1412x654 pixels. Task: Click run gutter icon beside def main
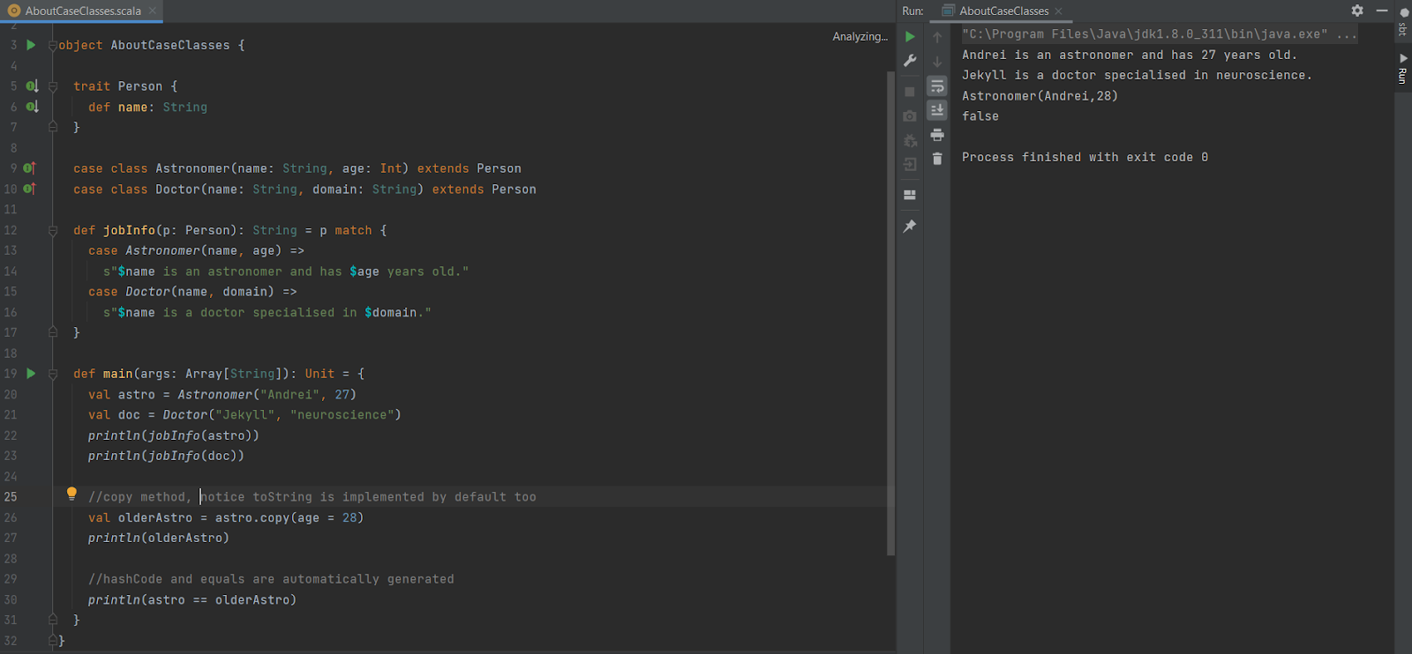[x=31, y=374]
